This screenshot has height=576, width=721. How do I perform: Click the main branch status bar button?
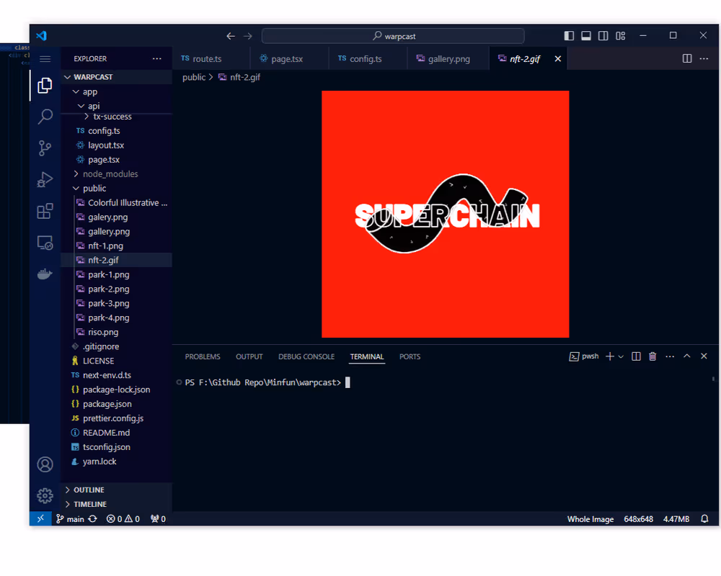(x=71, y=519)
